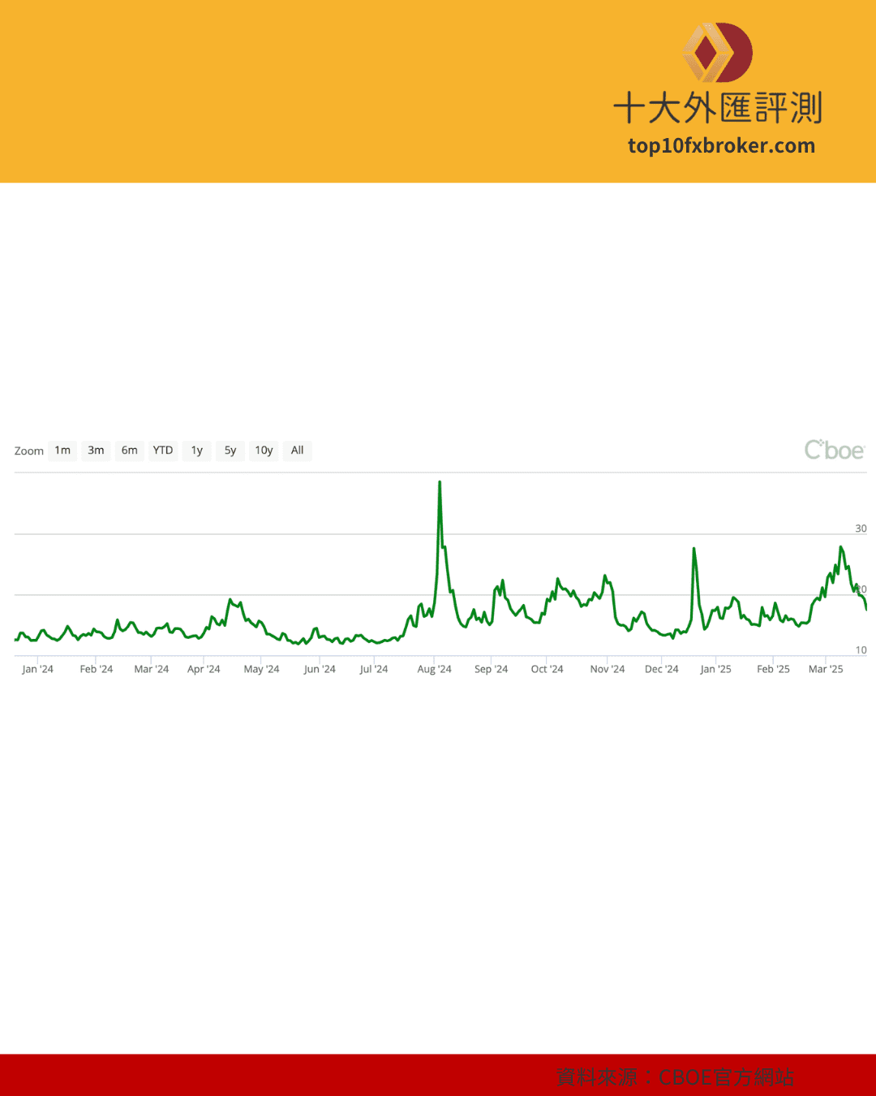Set chart zoom to 6m

(x=130, y=451)
